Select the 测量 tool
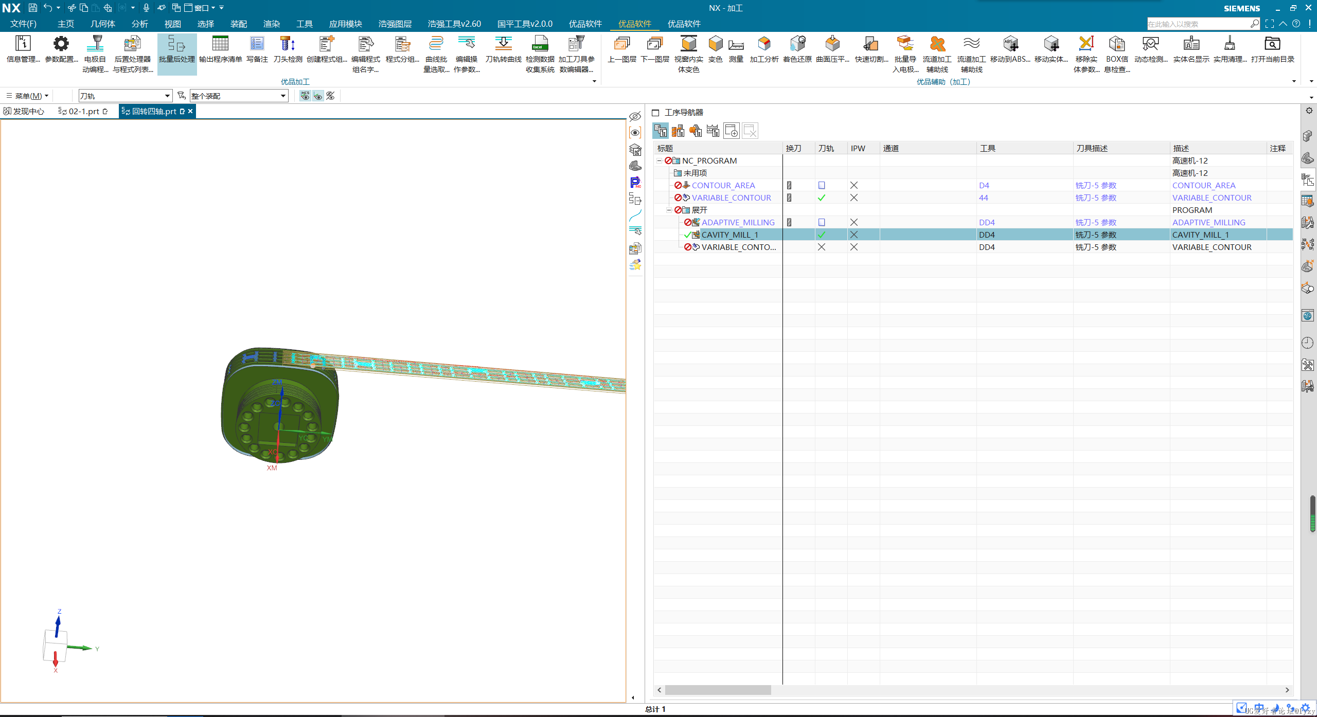This screenshot has height=717, width=1317. 736,50
